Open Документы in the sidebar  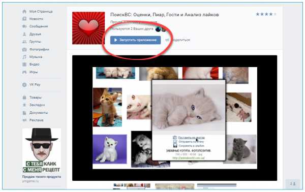(39, 113)
